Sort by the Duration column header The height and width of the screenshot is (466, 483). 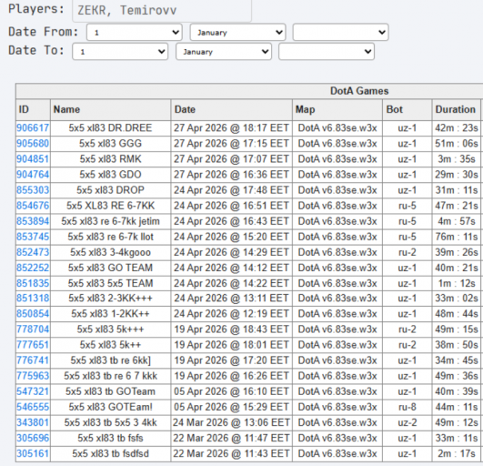456,109
